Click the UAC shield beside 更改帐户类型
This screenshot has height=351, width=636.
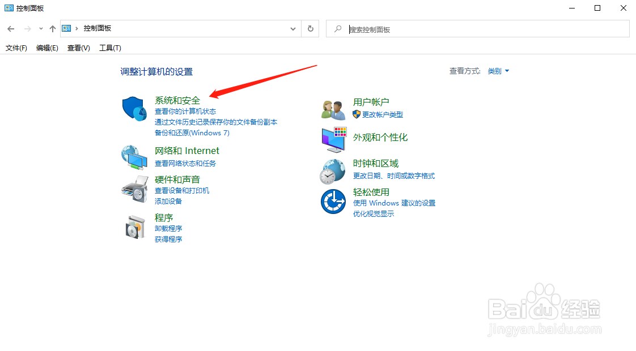(357, 114)
